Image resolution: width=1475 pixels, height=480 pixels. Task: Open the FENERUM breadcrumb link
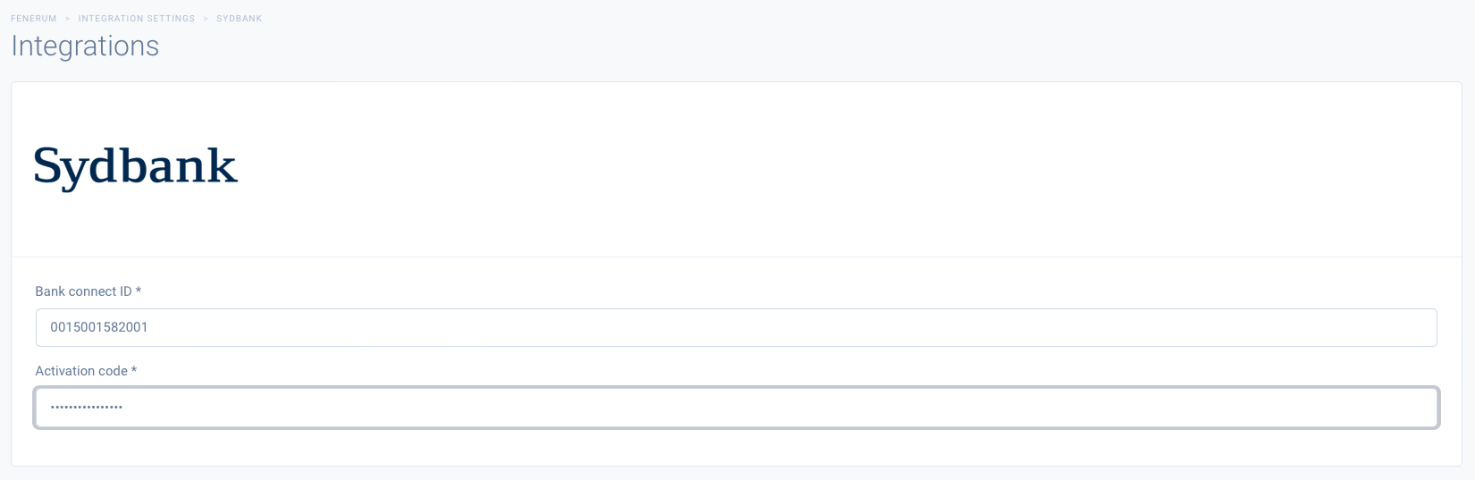(x=33, y=18)
